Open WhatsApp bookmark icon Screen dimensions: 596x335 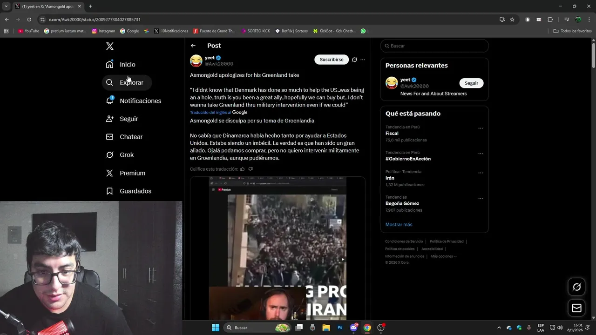point(363,31)
